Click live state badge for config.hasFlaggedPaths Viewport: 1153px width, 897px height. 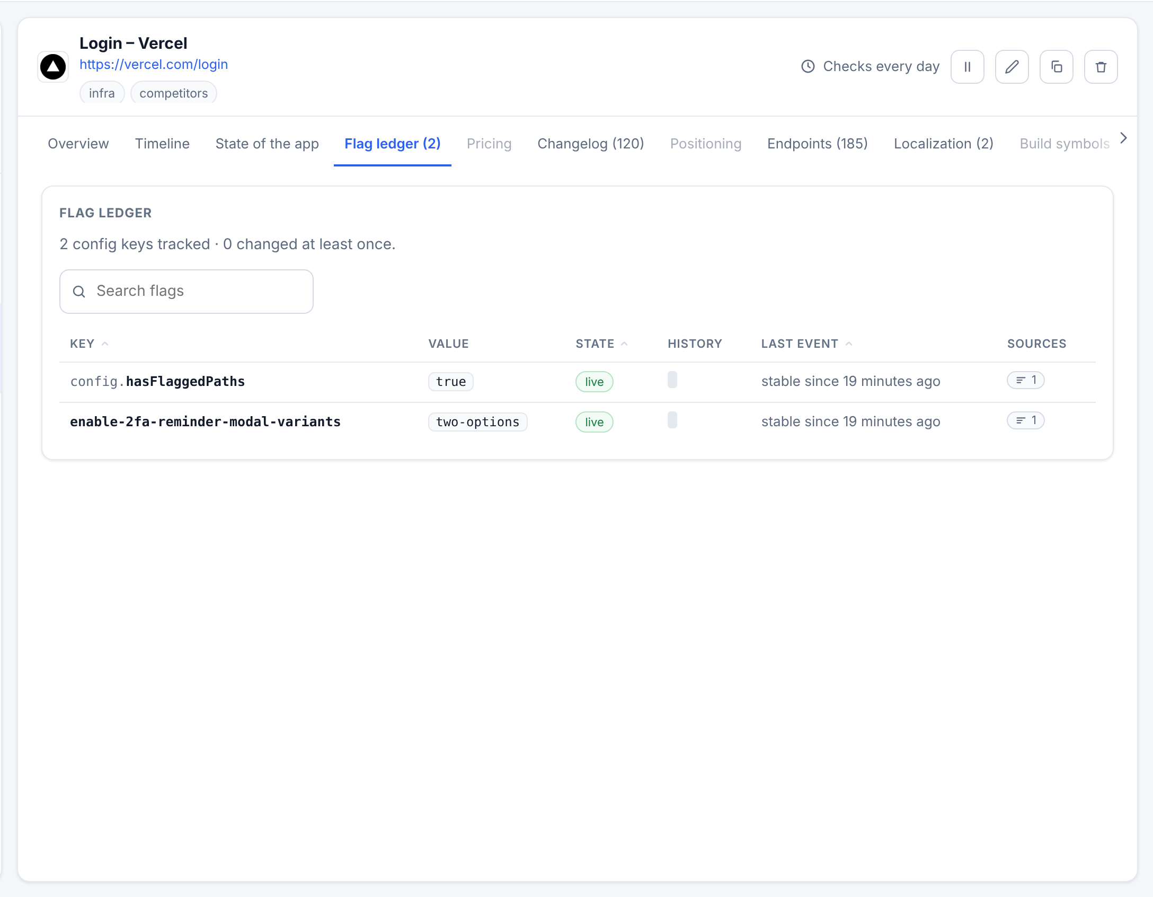click(595, 382)
